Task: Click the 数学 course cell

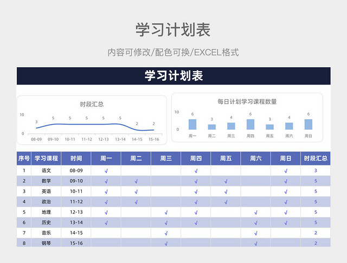Action: coord(46,181)
